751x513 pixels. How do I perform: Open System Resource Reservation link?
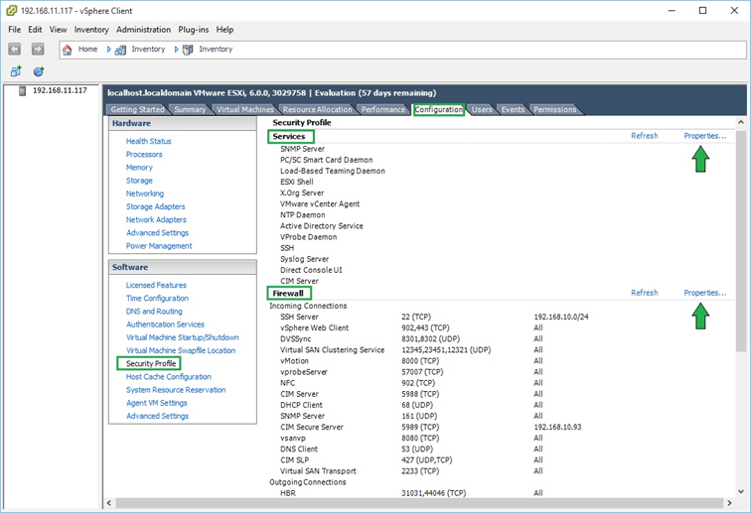coord(176,390)
